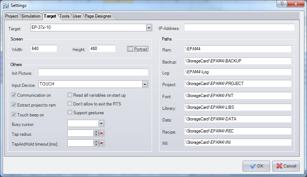Open the Page Designer tab
307x177 pixels.
98,16
